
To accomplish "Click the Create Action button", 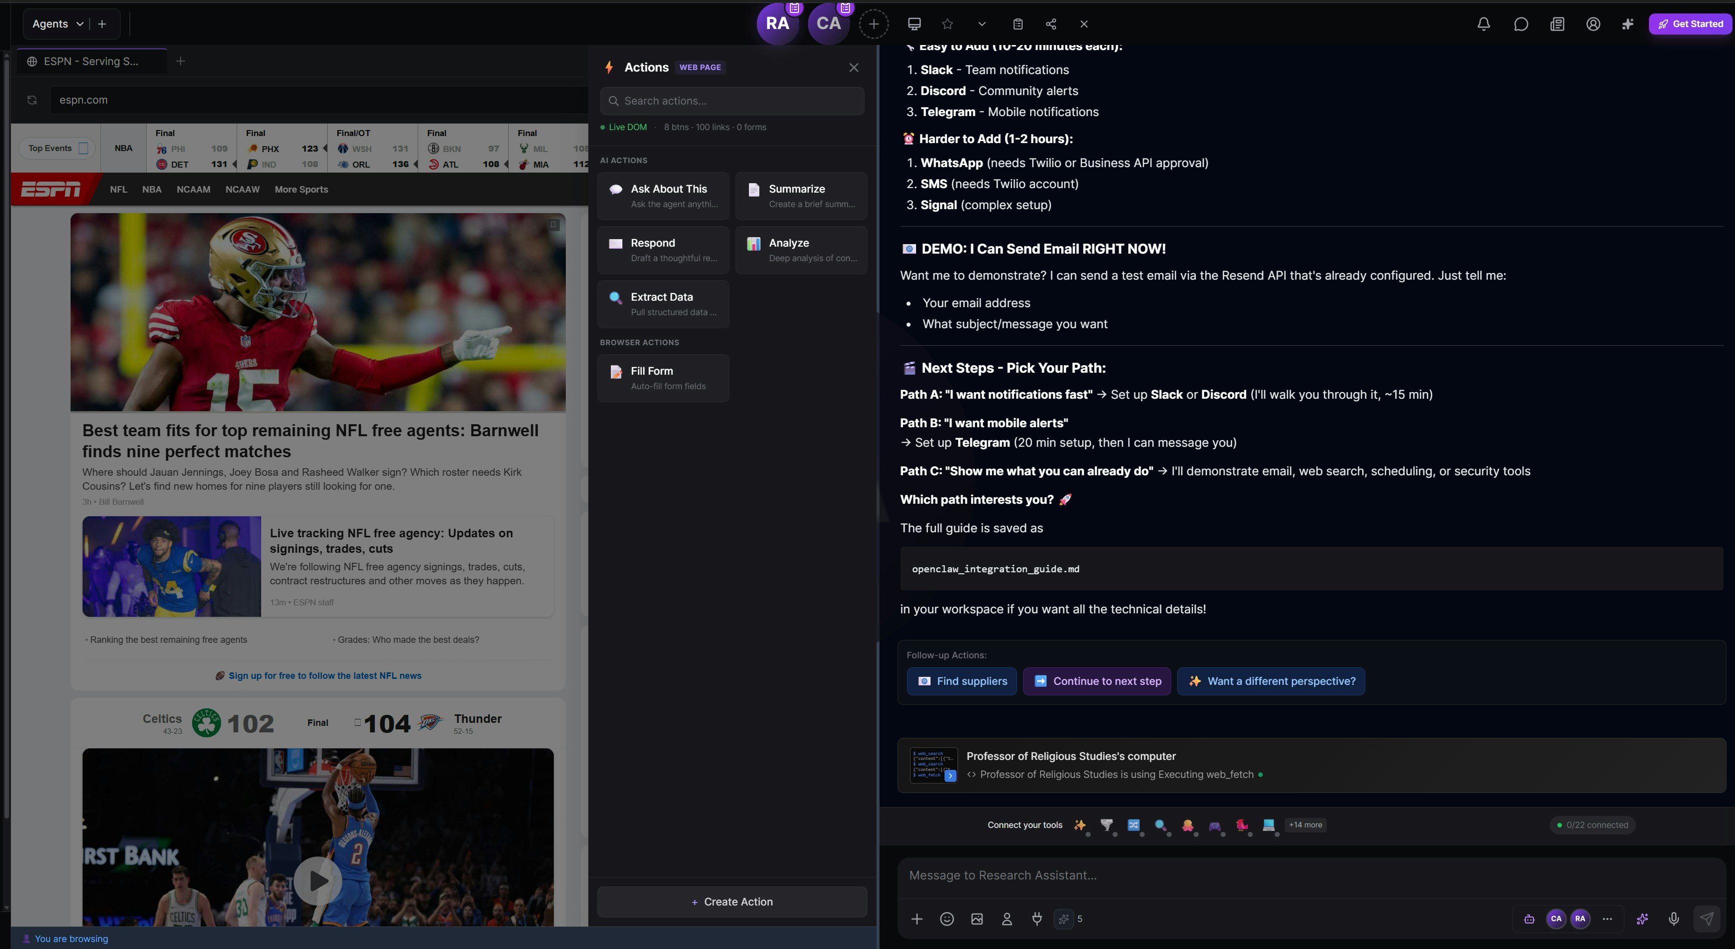I will point(731,902).
